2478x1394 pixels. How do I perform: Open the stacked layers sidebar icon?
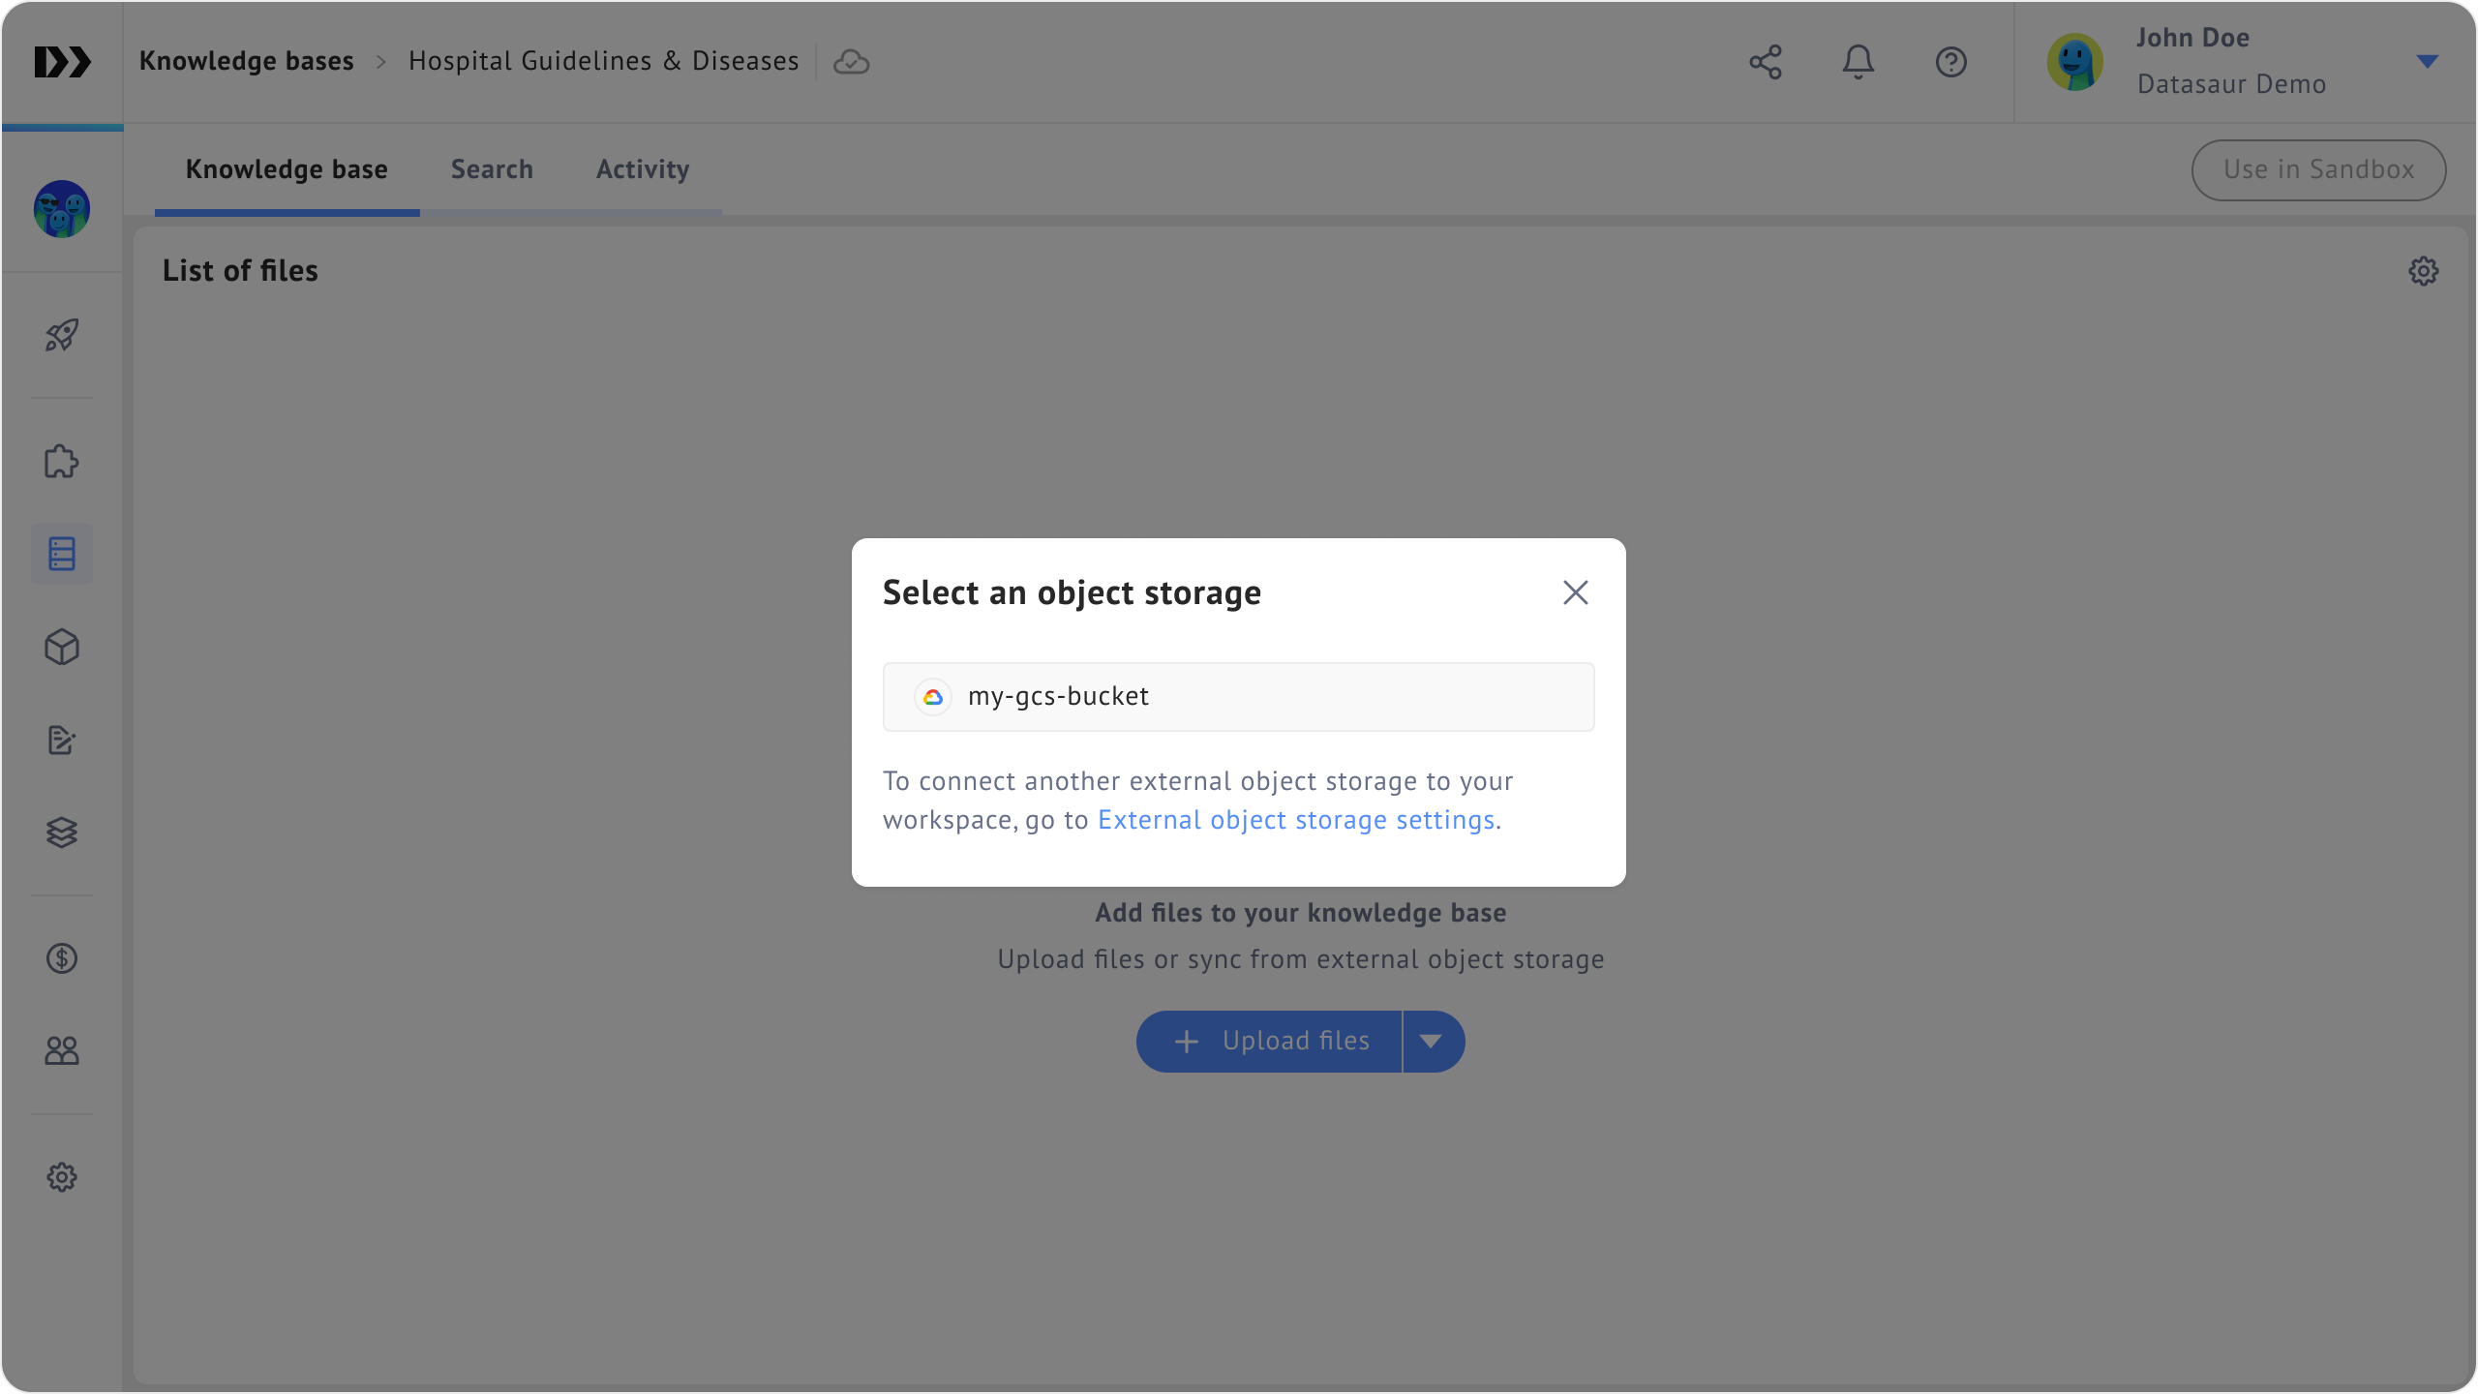click(62, 833)
